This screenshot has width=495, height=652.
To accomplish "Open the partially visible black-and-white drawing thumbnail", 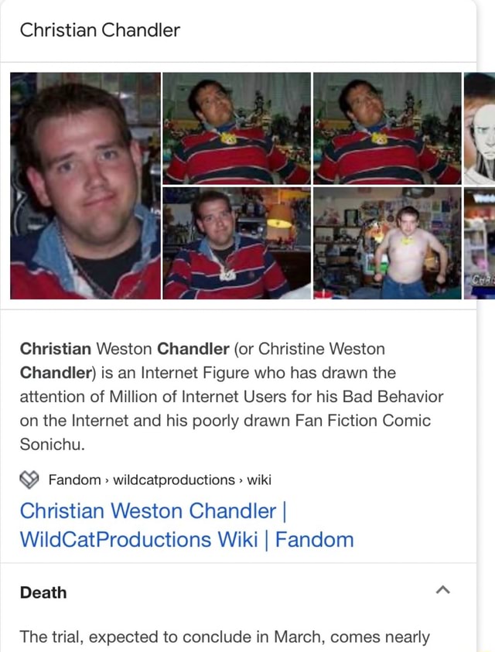I will (x=480, y=128).
